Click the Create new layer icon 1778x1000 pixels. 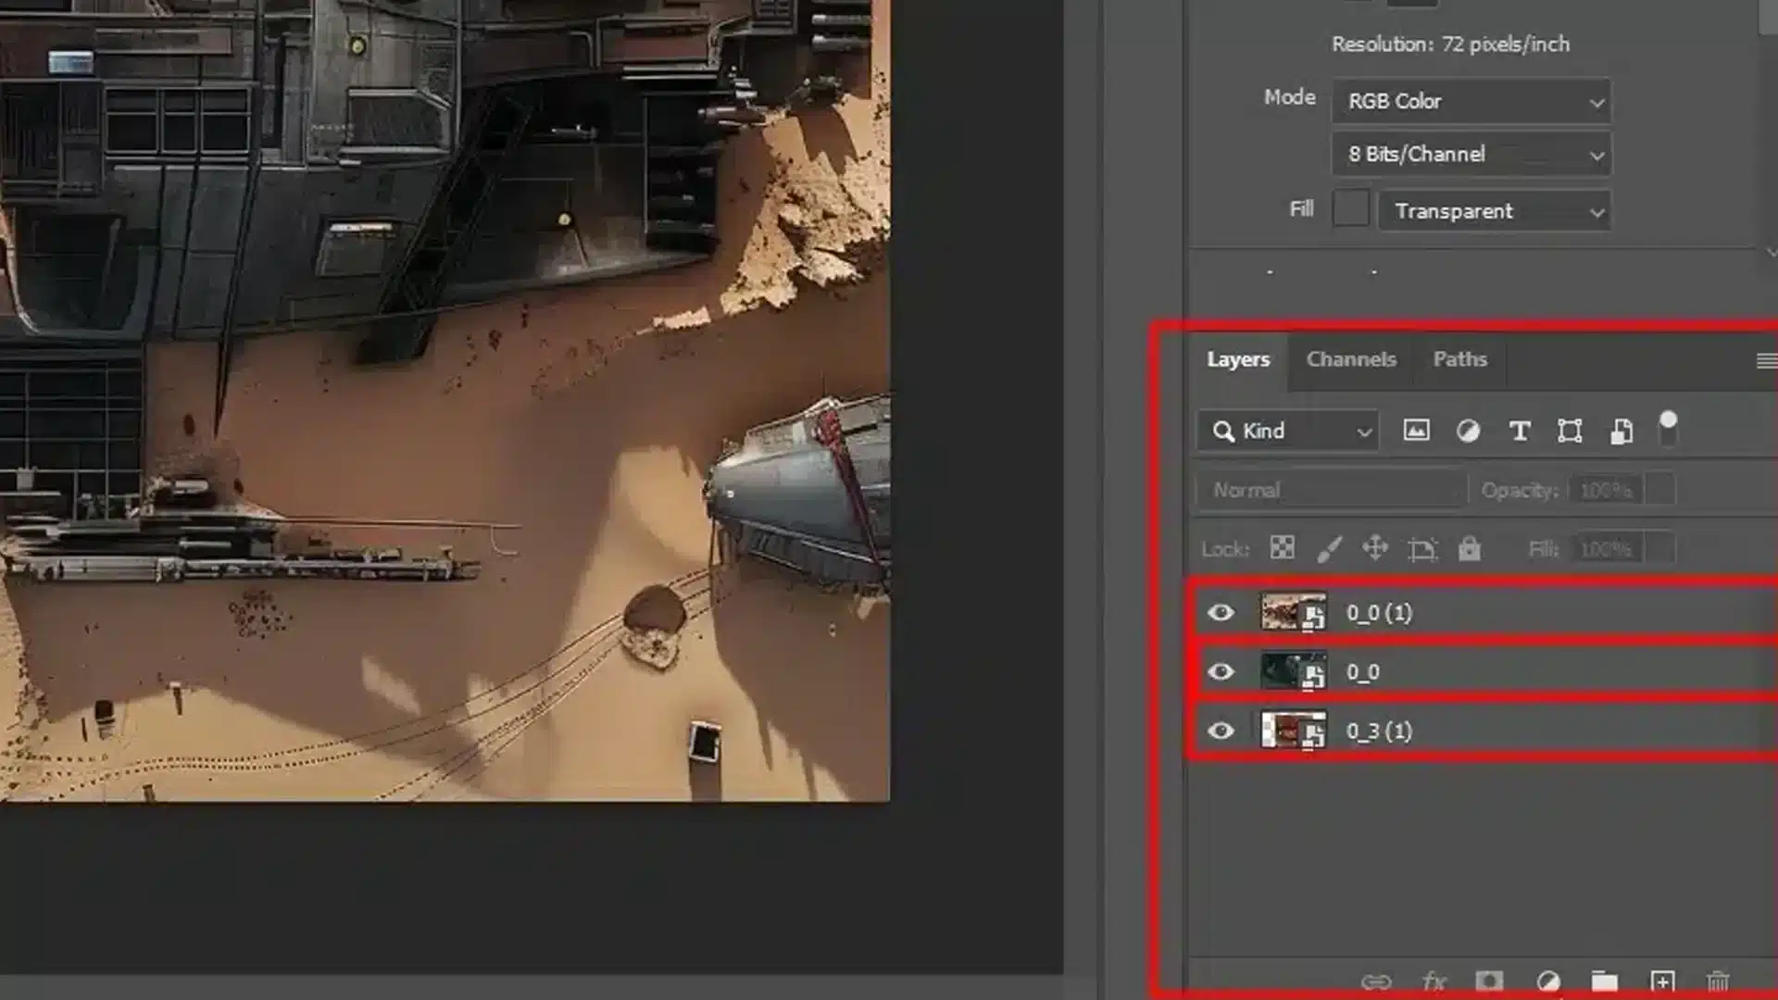[x=1661, y=981]
